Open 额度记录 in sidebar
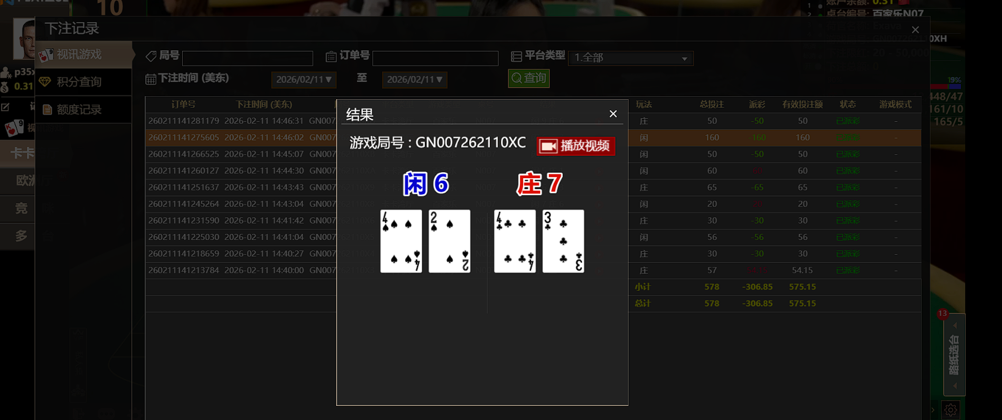The image size is (1002, 420). [84, 110]
